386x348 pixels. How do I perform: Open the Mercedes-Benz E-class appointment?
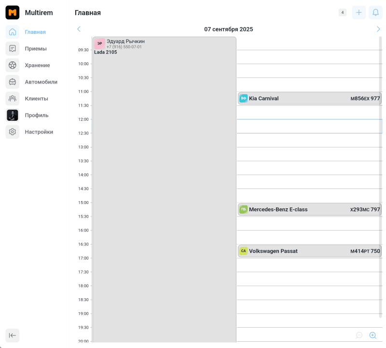pyautogui.click(x=309, y=209)
